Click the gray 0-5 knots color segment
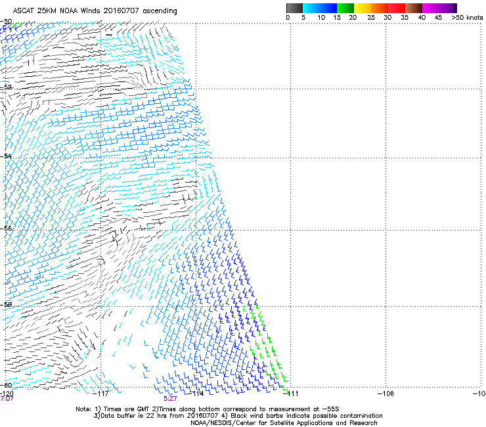 [294, 8]
